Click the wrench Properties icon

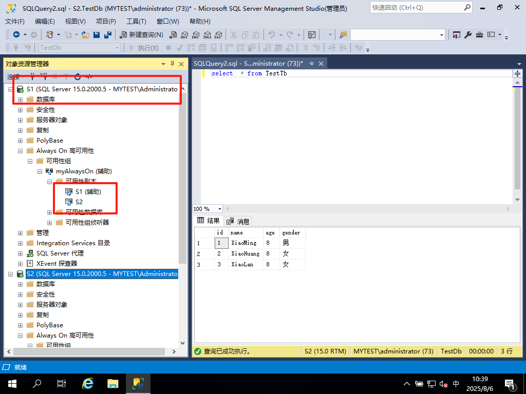point(468,34)
